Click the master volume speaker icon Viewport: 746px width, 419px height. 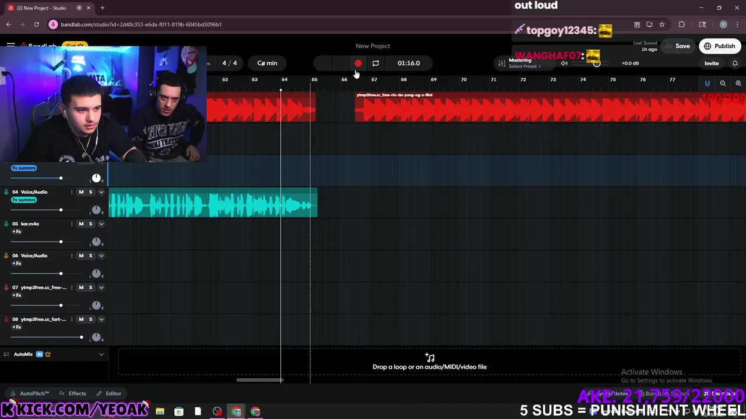coord(564,63)
